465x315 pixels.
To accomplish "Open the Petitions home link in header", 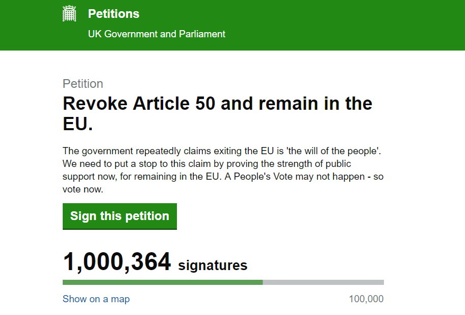I will [113, 14].
